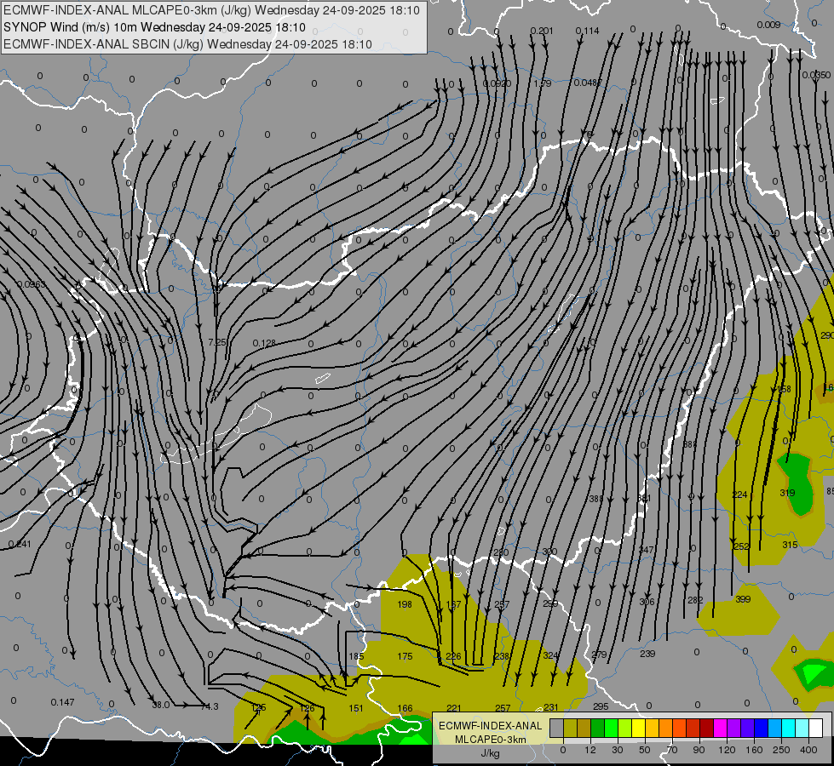Click the white legend swatch

click(816, 728)
